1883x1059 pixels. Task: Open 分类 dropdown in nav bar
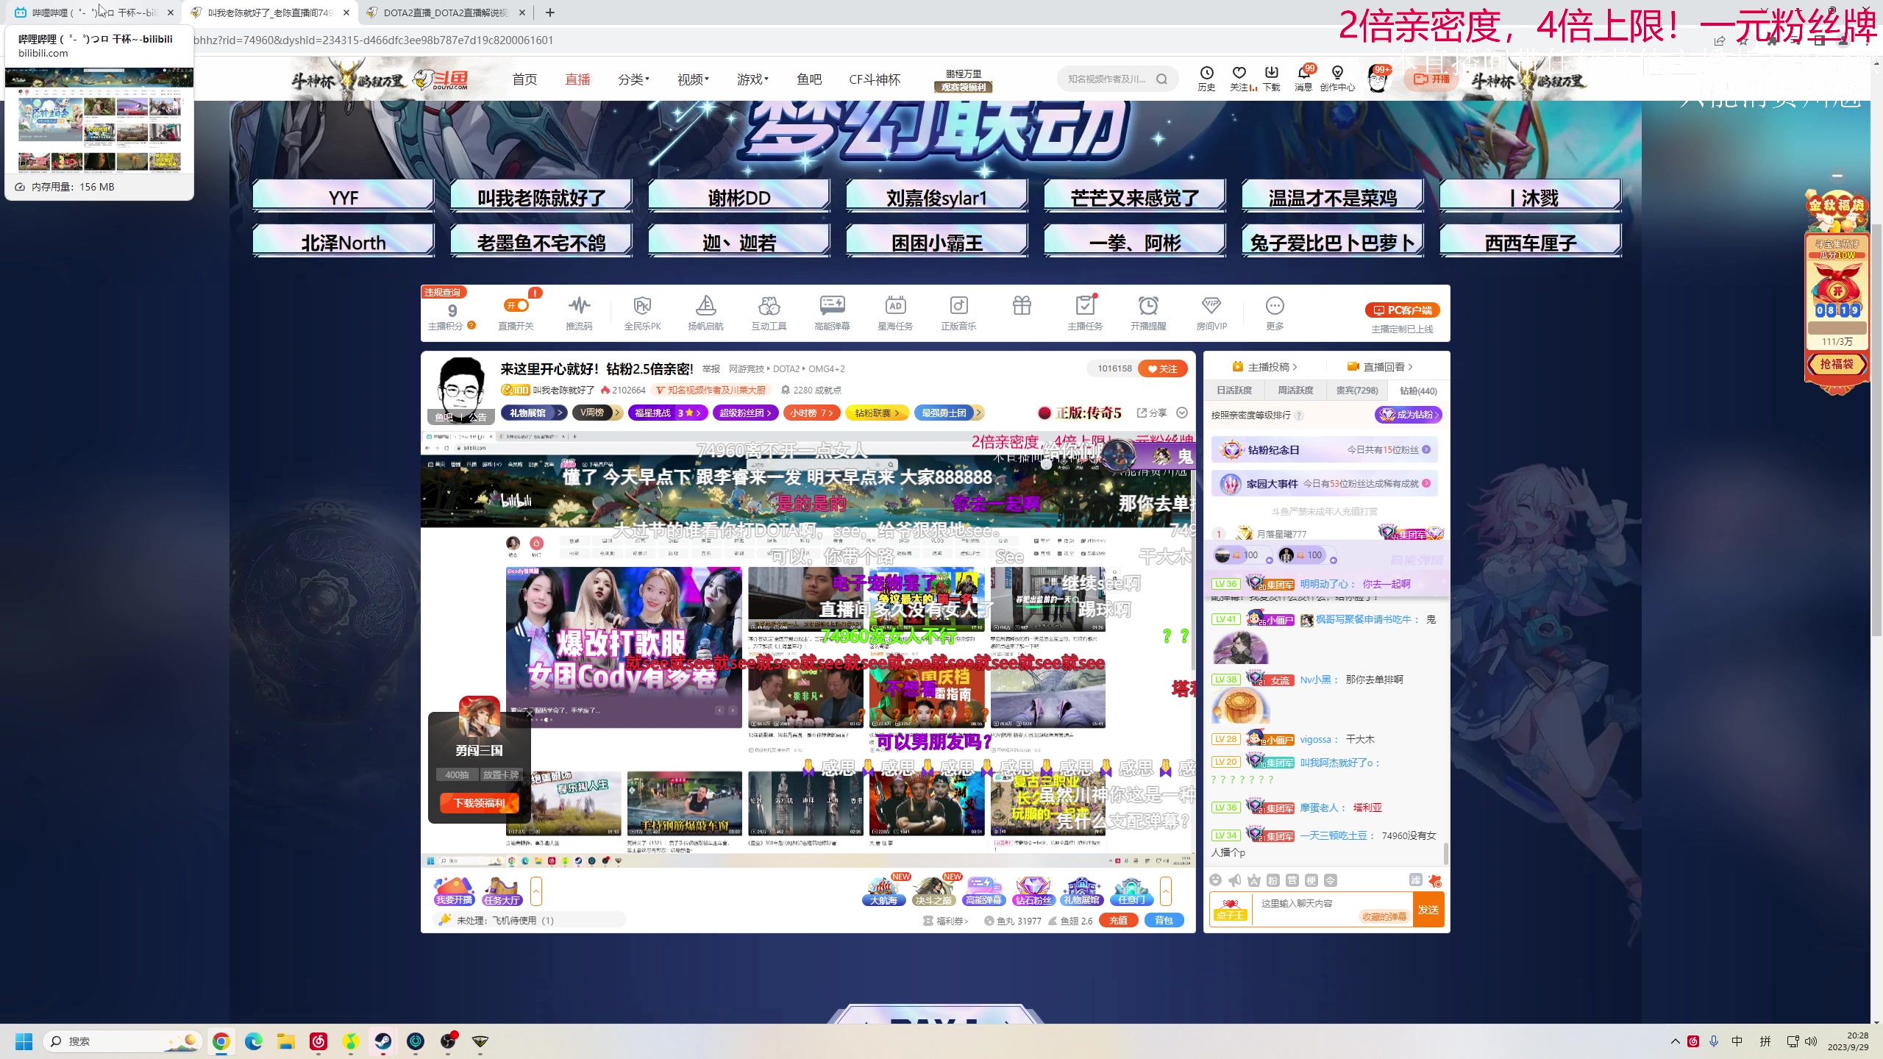[633, 79]
